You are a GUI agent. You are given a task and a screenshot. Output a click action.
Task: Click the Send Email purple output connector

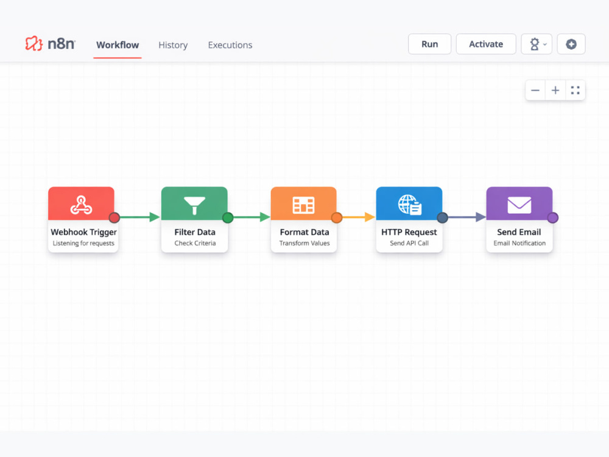pos(553,218)
